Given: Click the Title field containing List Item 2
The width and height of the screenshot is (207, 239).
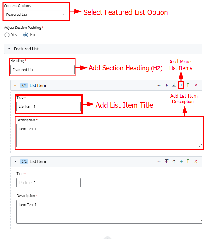Looking at the screenshot, I should tap(49, 183).
